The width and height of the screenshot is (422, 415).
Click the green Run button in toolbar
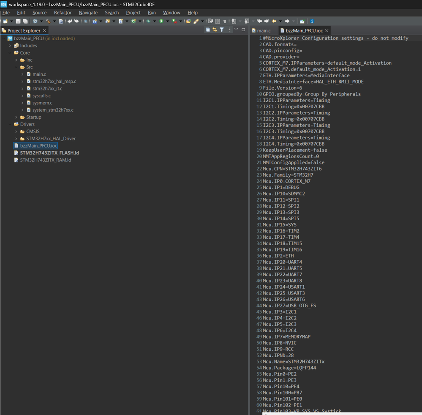[161, 21]
